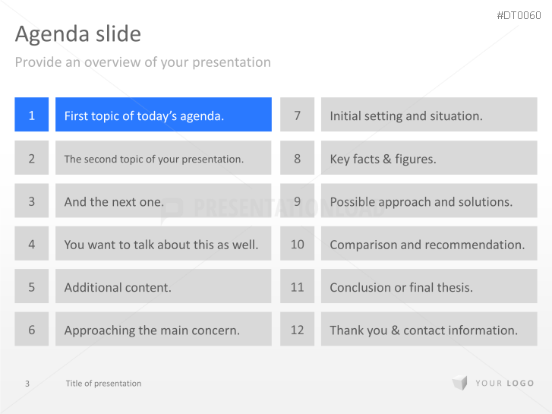
Task: Click the number 12 agenda box
Action: (297, 330)
